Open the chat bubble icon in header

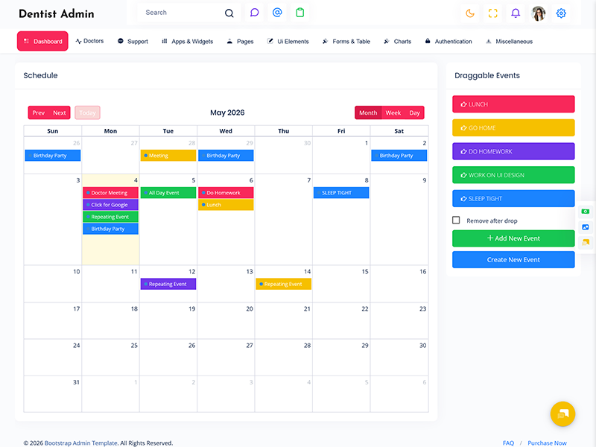[254, 13]
